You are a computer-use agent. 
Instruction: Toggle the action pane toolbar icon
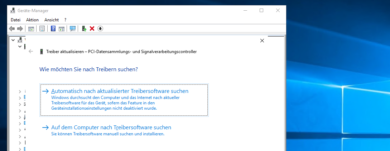coord(62,29)
